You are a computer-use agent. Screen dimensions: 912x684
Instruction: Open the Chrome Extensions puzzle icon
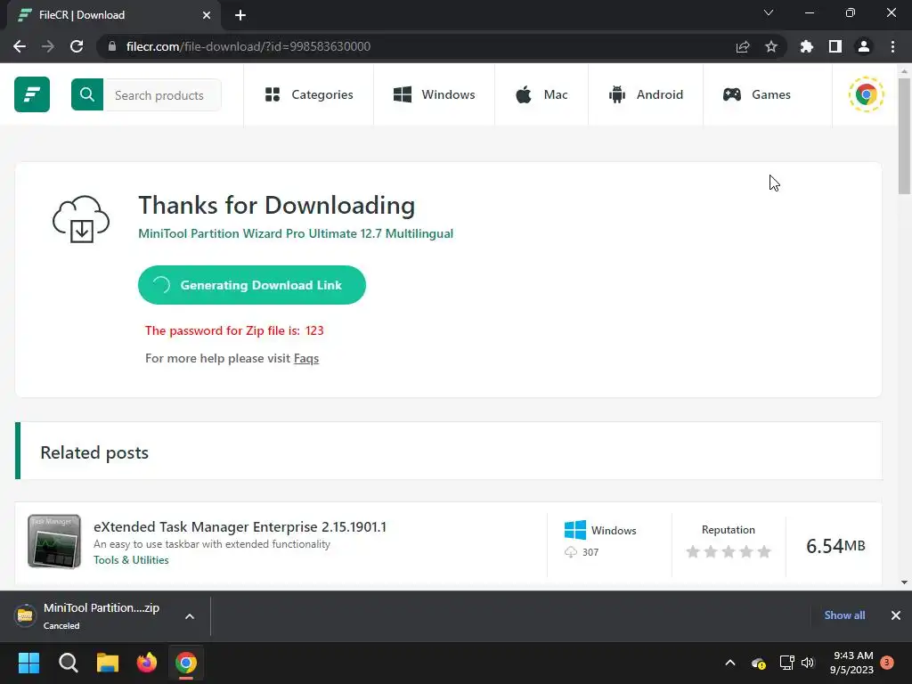pyautogui.click(x=807, y=46)
